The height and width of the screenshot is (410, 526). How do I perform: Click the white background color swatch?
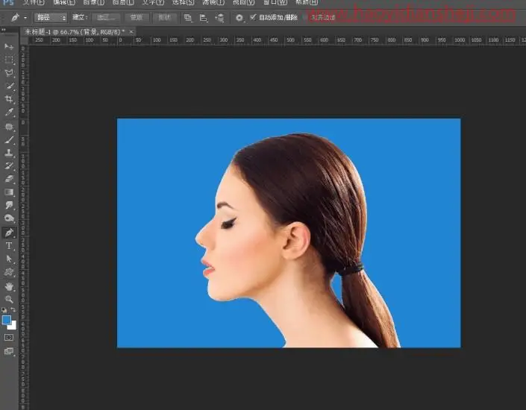tap(13, 326)
